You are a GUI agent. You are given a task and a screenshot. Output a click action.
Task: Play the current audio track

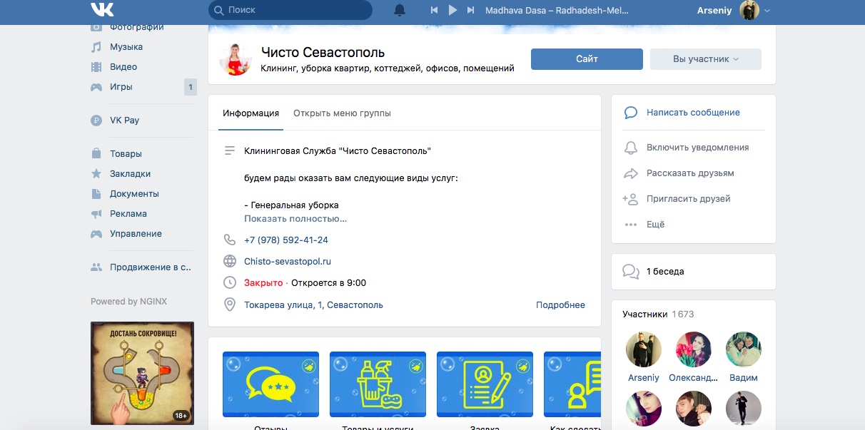point(452,10)
